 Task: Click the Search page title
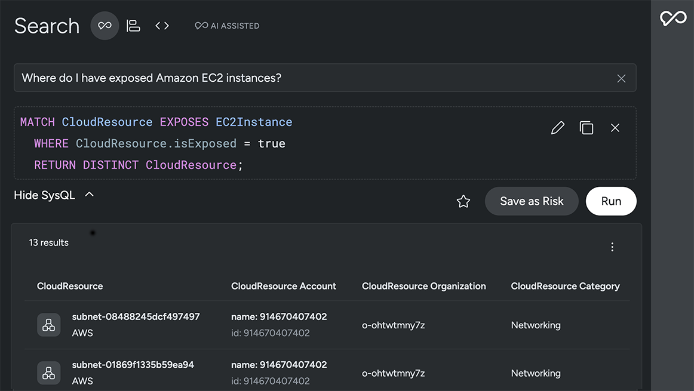tap(47, 26)
